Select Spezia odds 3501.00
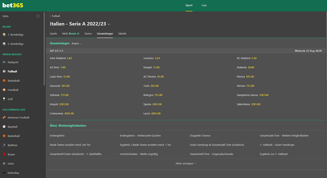327x178 pixels. (x=157, y=104)
